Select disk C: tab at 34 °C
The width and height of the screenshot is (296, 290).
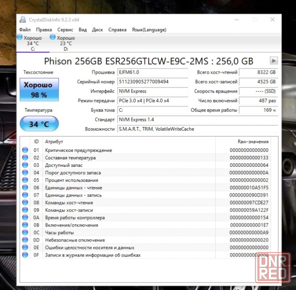pos(32,43)
